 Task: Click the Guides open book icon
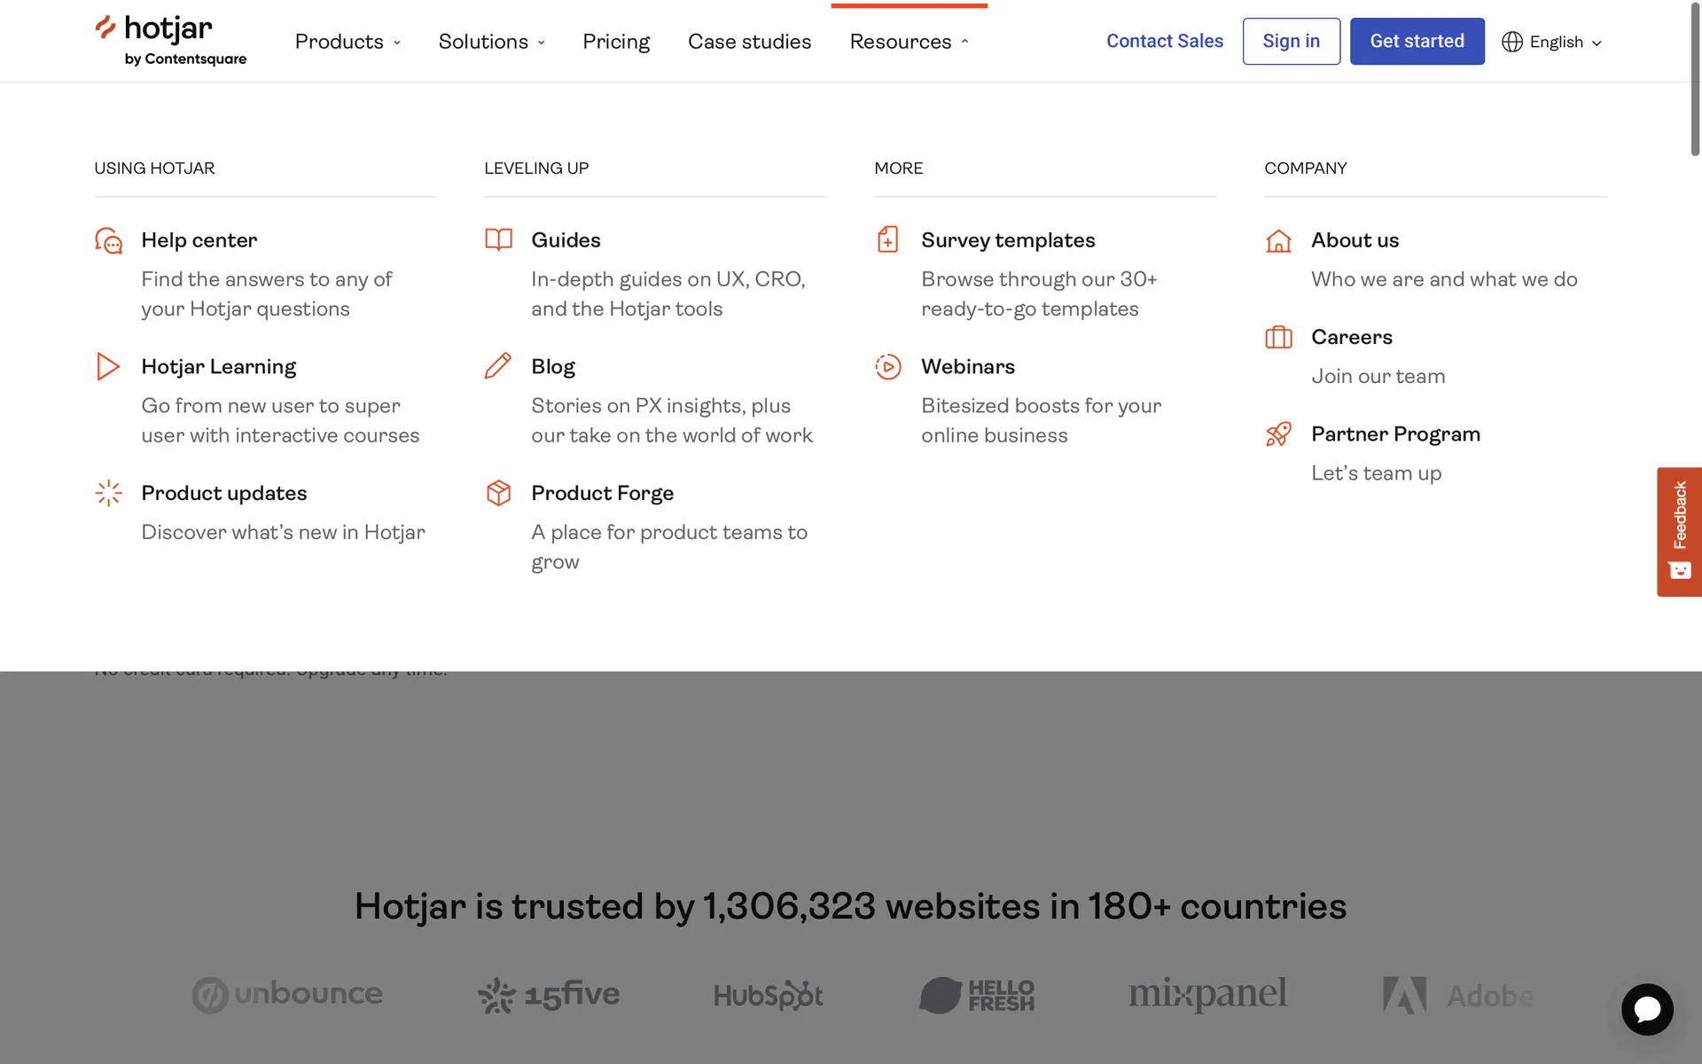498,239
